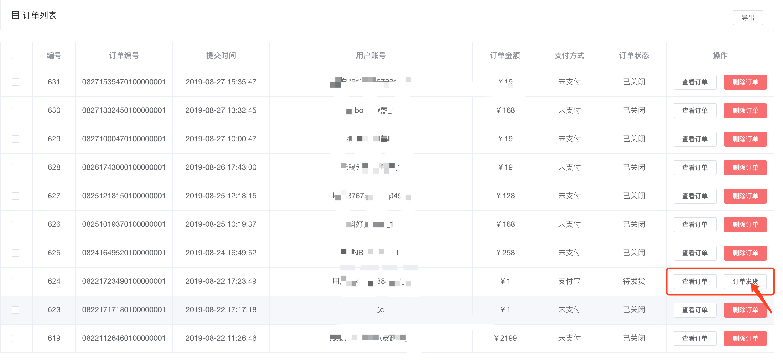The height and width of the screenshot is (360, 783).
Task: Click the 编号 column header
Action: [x=54, y=55]
